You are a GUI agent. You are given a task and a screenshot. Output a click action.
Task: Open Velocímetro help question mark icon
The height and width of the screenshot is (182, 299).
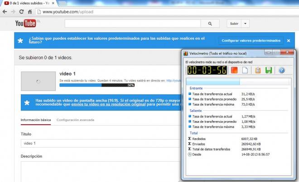click(x=282, y=70)
